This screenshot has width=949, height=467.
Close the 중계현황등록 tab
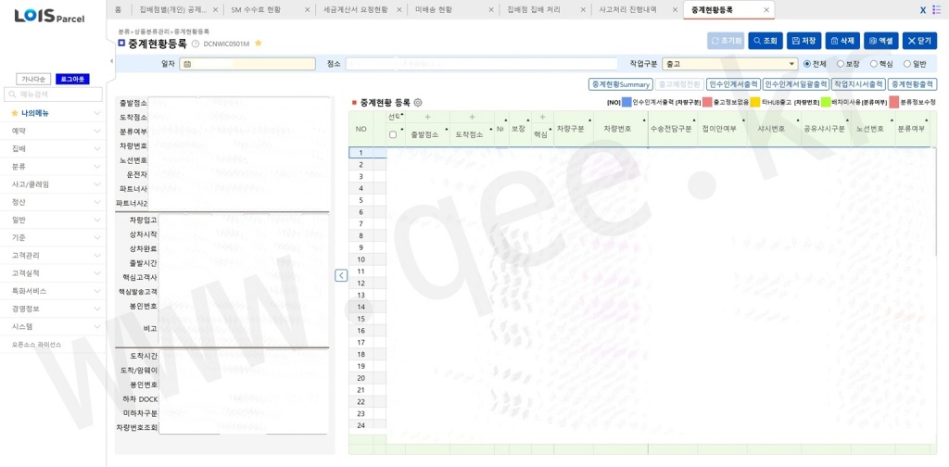[766, 10]
